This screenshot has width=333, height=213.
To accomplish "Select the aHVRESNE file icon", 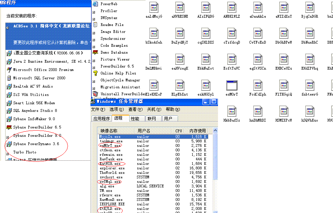I will pyautogui.click(x=180, y=7).
